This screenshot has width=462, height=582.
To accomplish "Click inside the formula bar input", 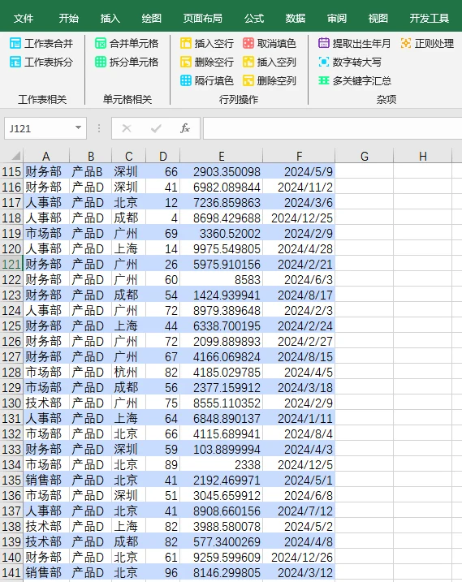I will tap(332, 128).
